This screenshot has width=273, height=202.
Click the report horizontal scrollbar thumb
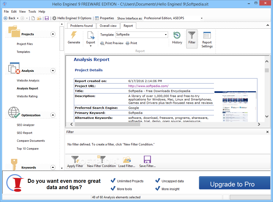[107, 124]
